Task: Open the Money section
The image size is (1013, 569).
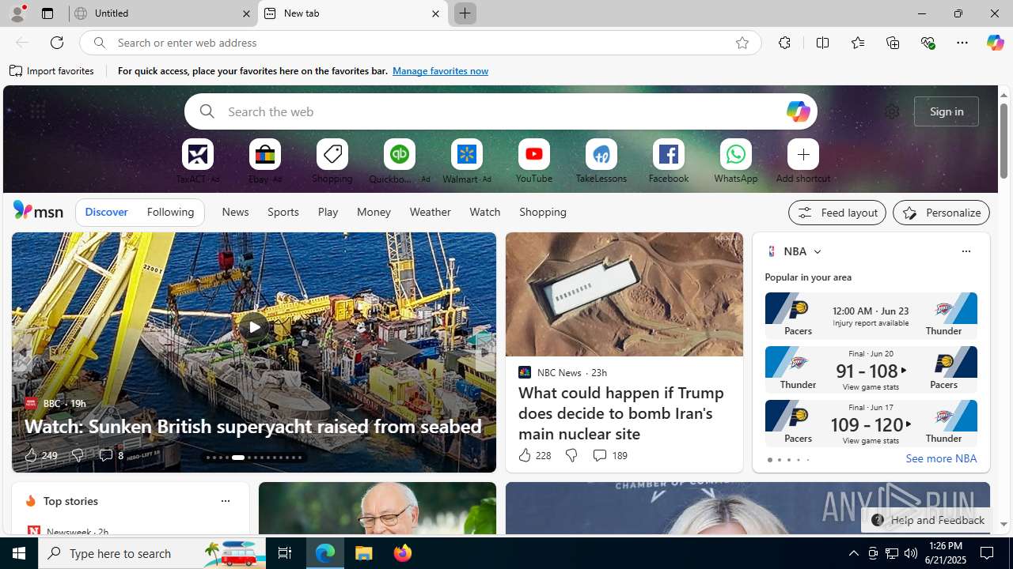Action: [x=374, y=212]
